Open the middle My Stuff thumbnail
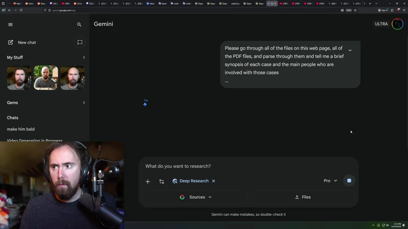Screen dimensions: 408x229 pyautogui.click(x=46, y=78)
